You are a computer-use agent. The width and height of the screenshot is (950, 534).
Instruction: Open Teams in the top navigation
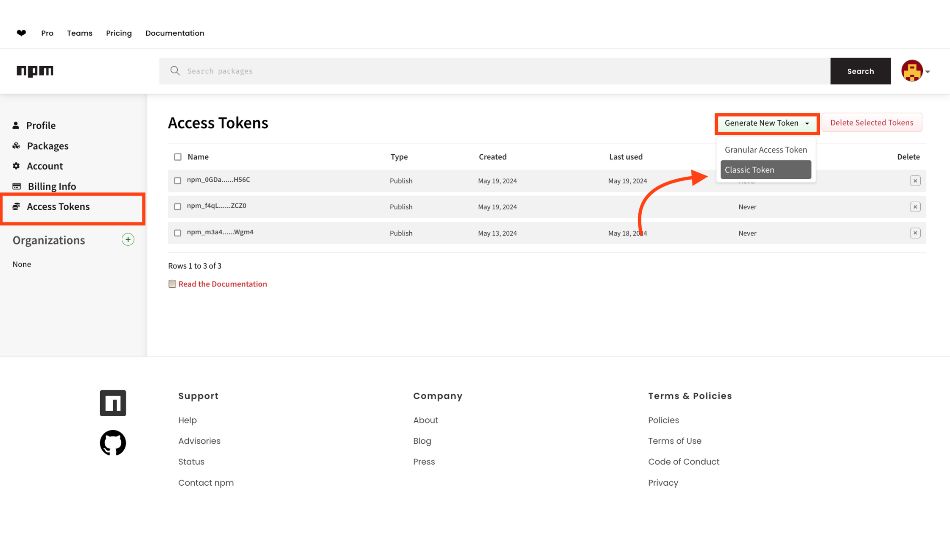click(80, 33)
